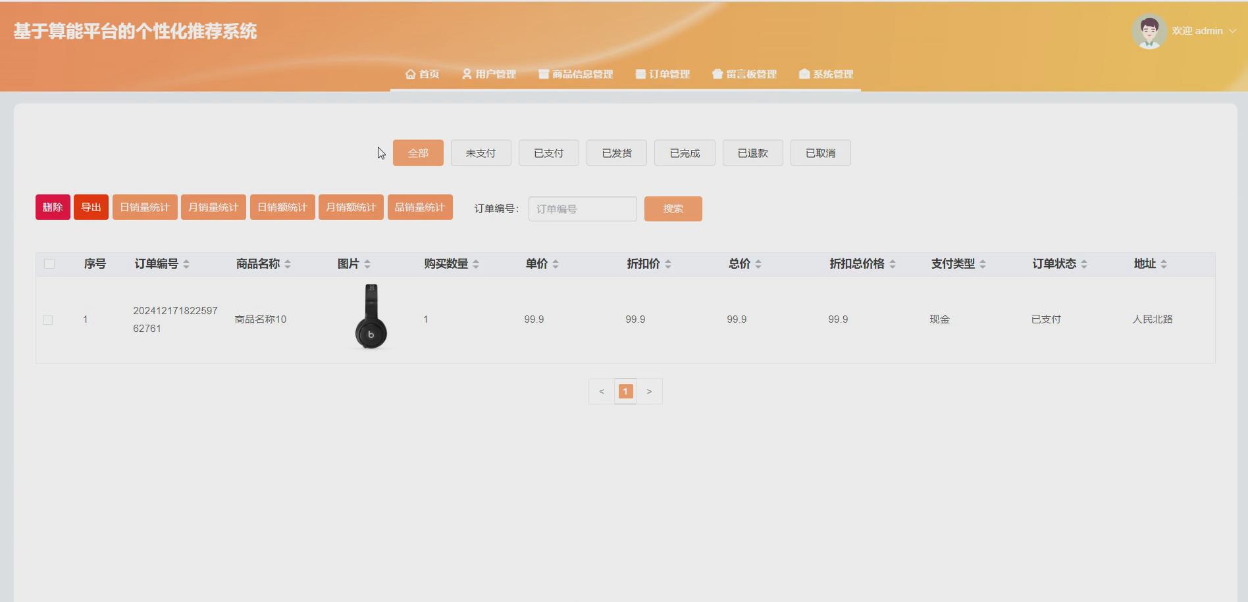Toggle the select-all checkbox in table header
This screenshot has width=1248, height=602.
(x=49, y=264)
